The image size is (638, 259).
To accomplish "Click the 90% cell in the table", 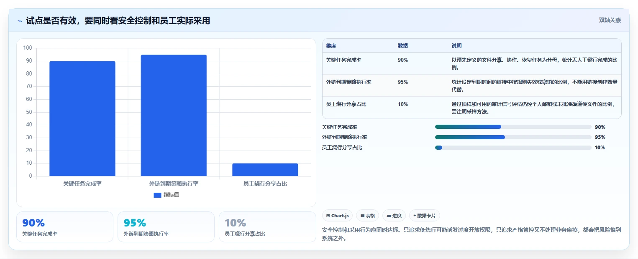I will [403, 60].
